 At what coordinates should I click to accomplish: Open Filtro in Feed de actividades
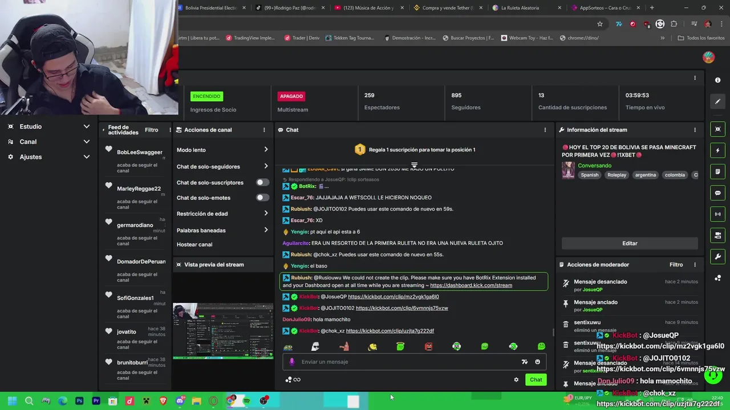[151, 130]
